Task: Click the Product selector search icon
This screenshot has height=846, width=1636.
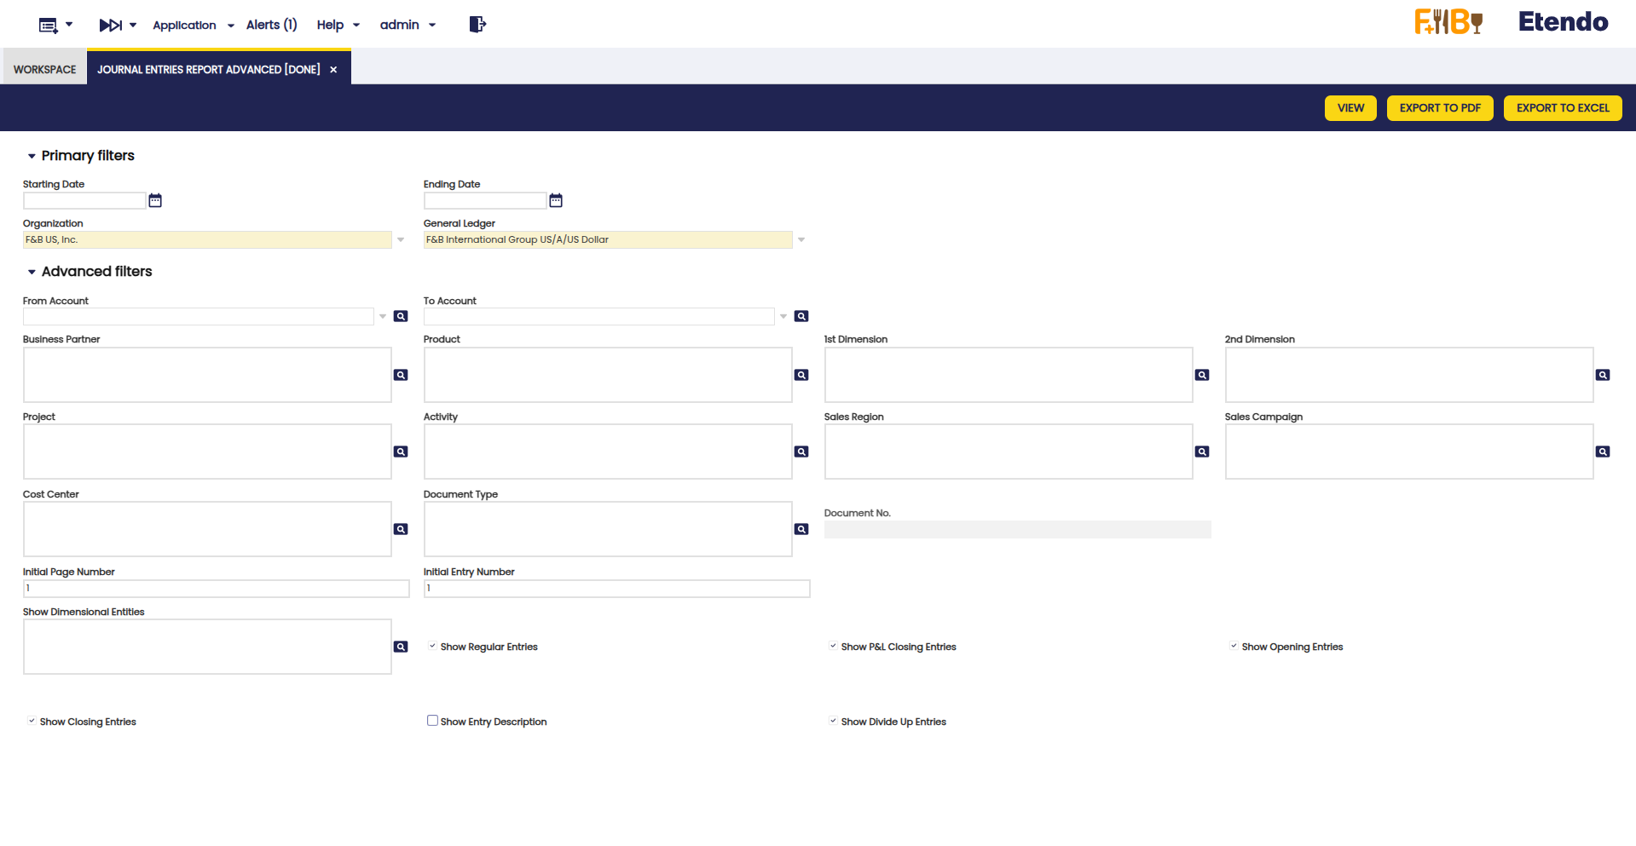Action: [801, 375]
